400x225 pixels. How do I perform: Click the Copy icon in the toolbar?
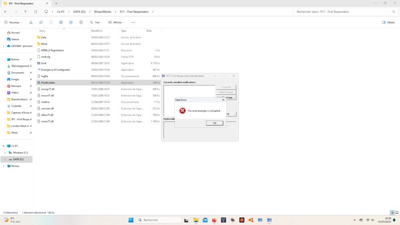tap(41, 22)
